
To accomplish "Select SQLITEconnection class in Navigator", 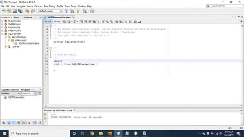I will click(x=16, y=97).
